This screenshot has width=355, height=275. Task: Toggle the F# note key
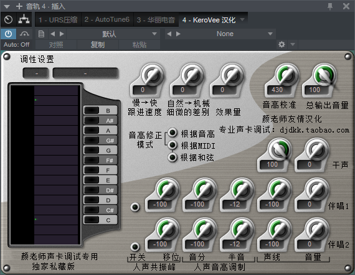click(100, 160)
